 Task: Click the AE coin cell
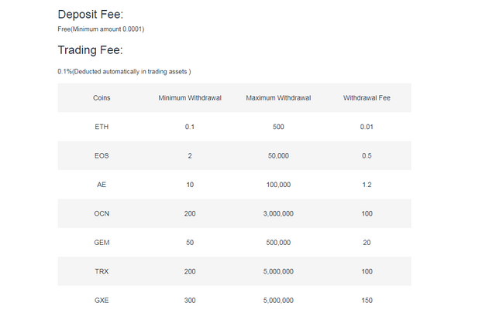pos(102,185)
